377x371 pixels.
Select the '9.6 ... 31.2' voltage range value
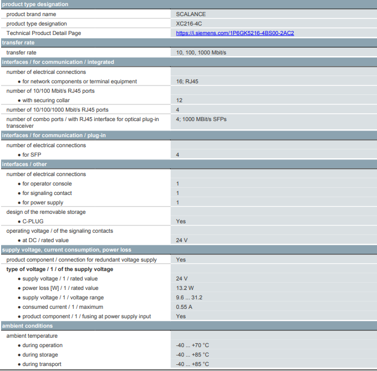[189, 298]
